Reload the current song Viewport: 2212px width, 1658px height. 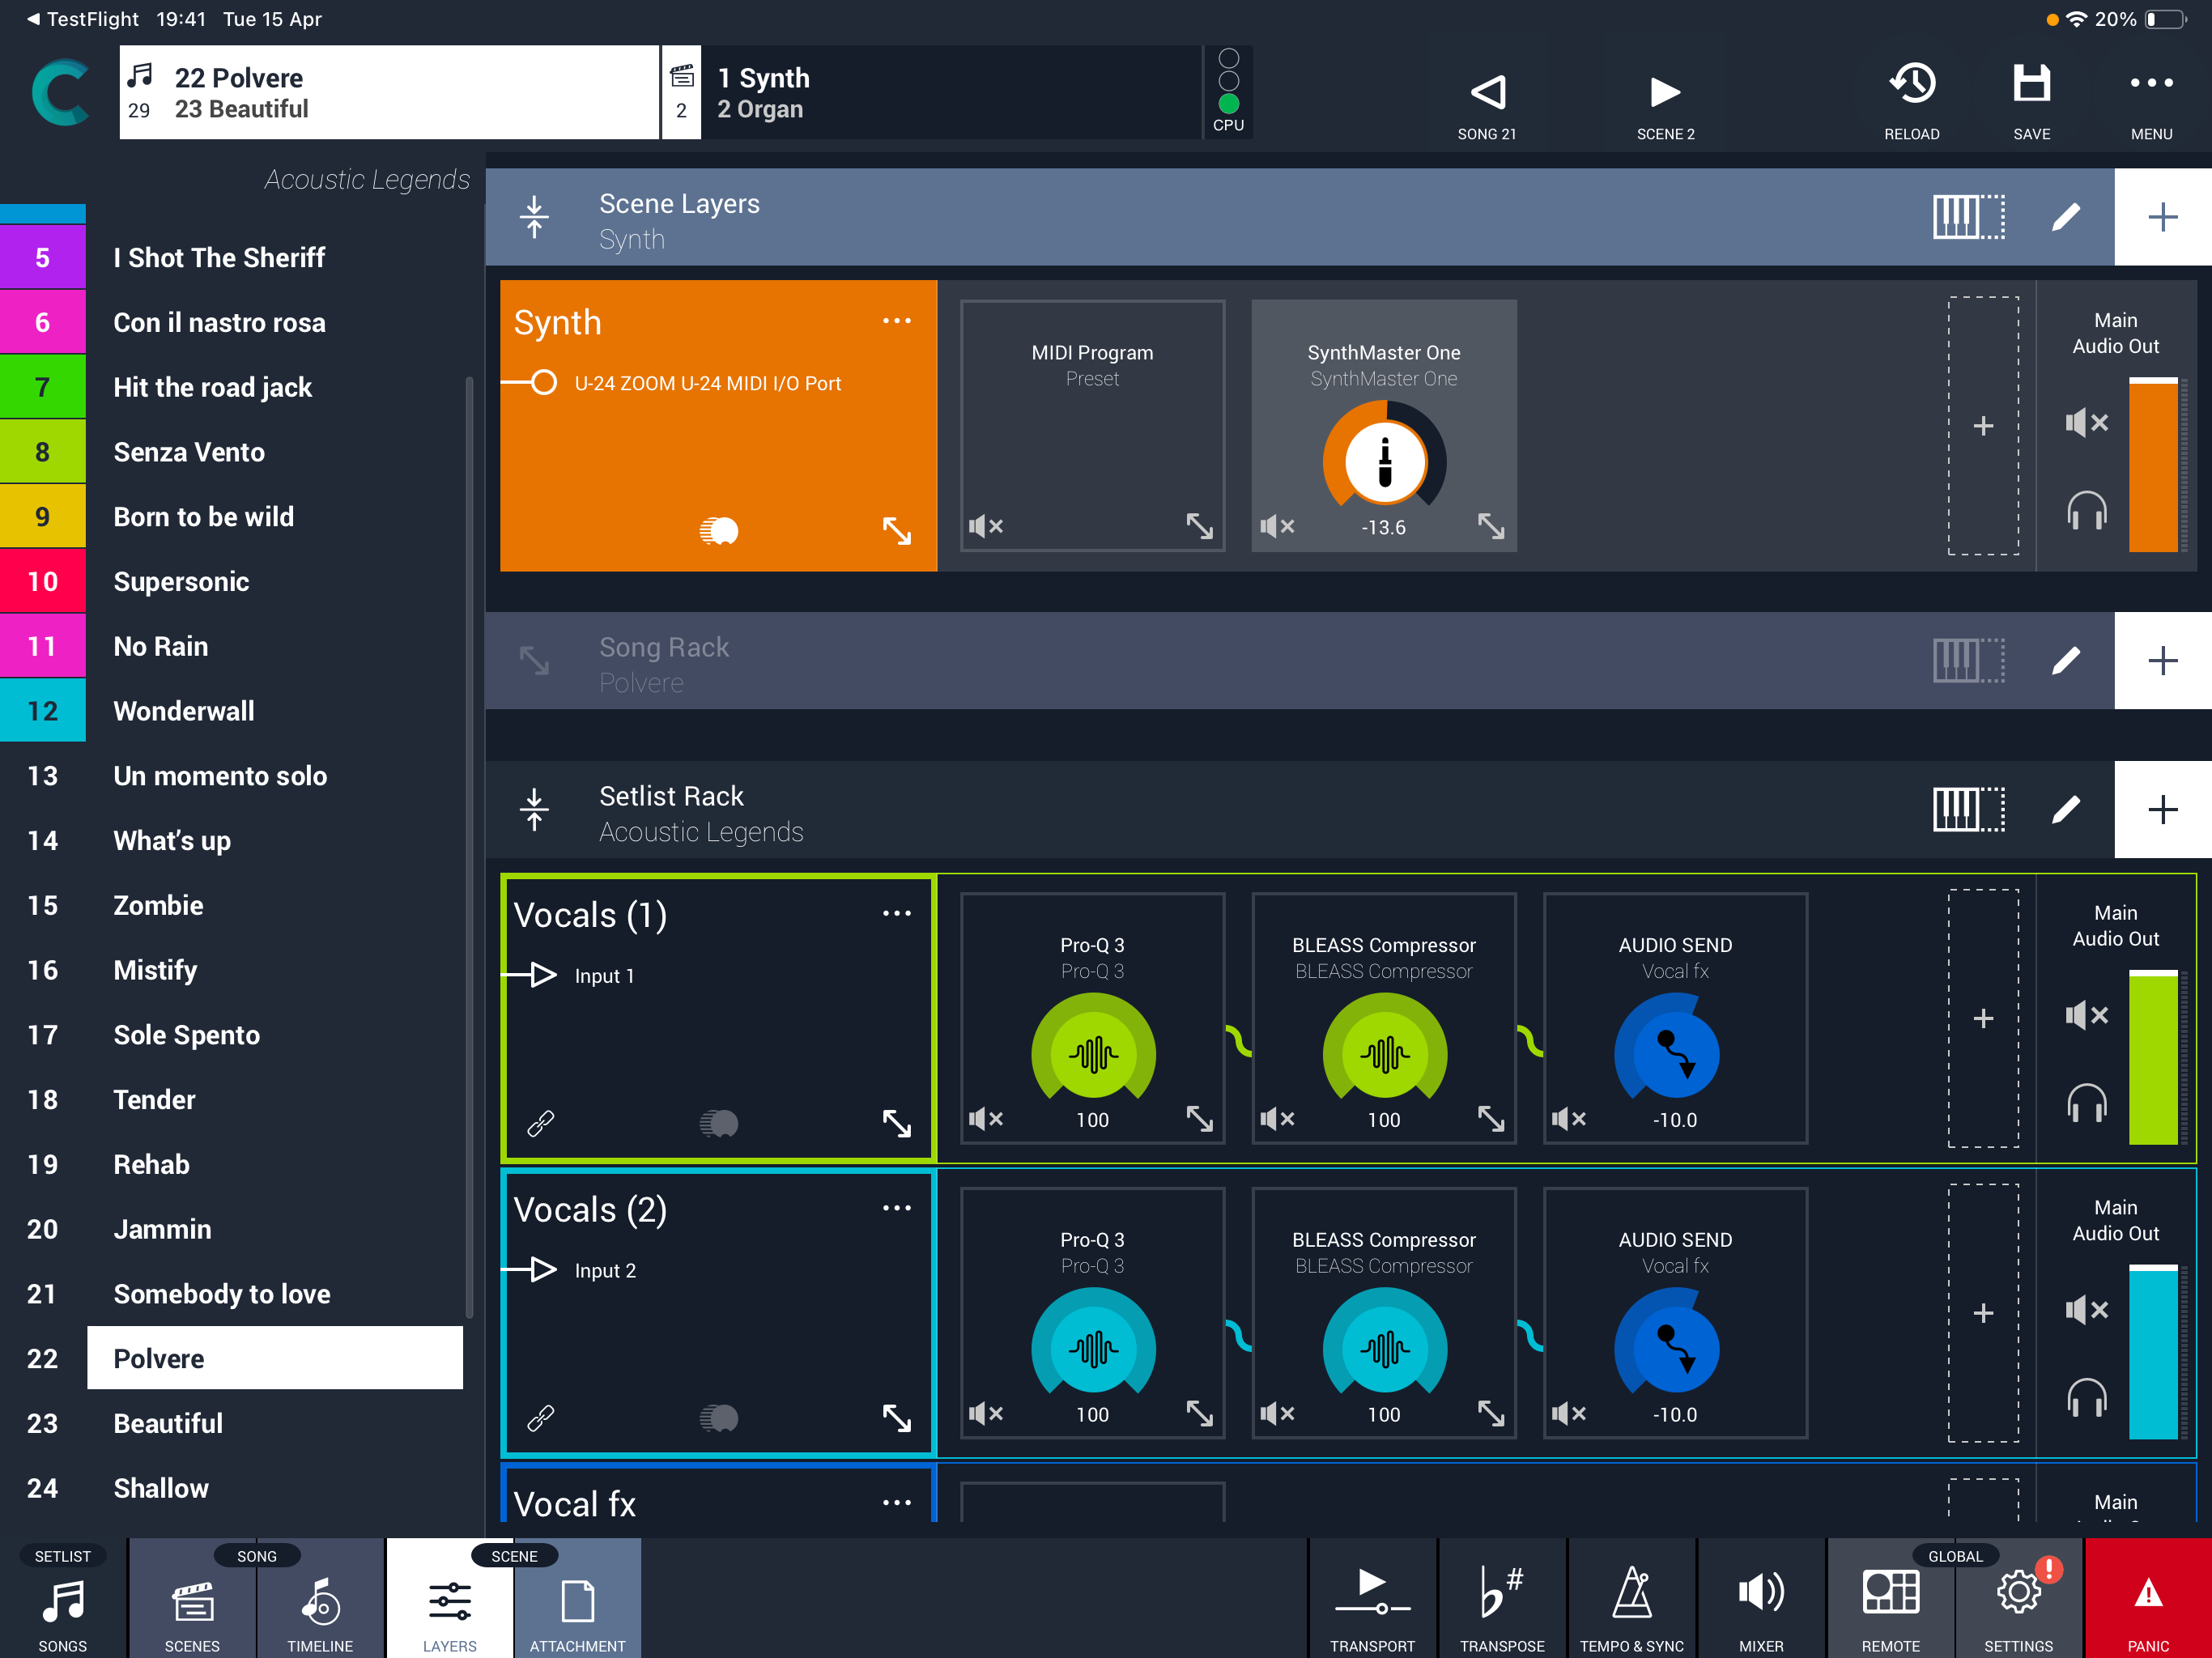pos(1911,99)
